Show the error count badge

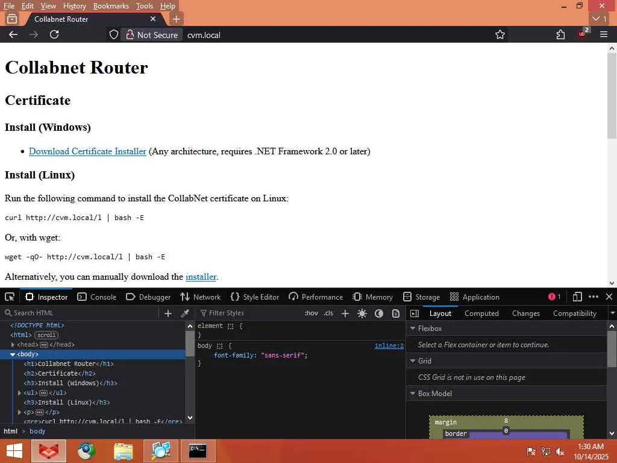coord(554,297)
